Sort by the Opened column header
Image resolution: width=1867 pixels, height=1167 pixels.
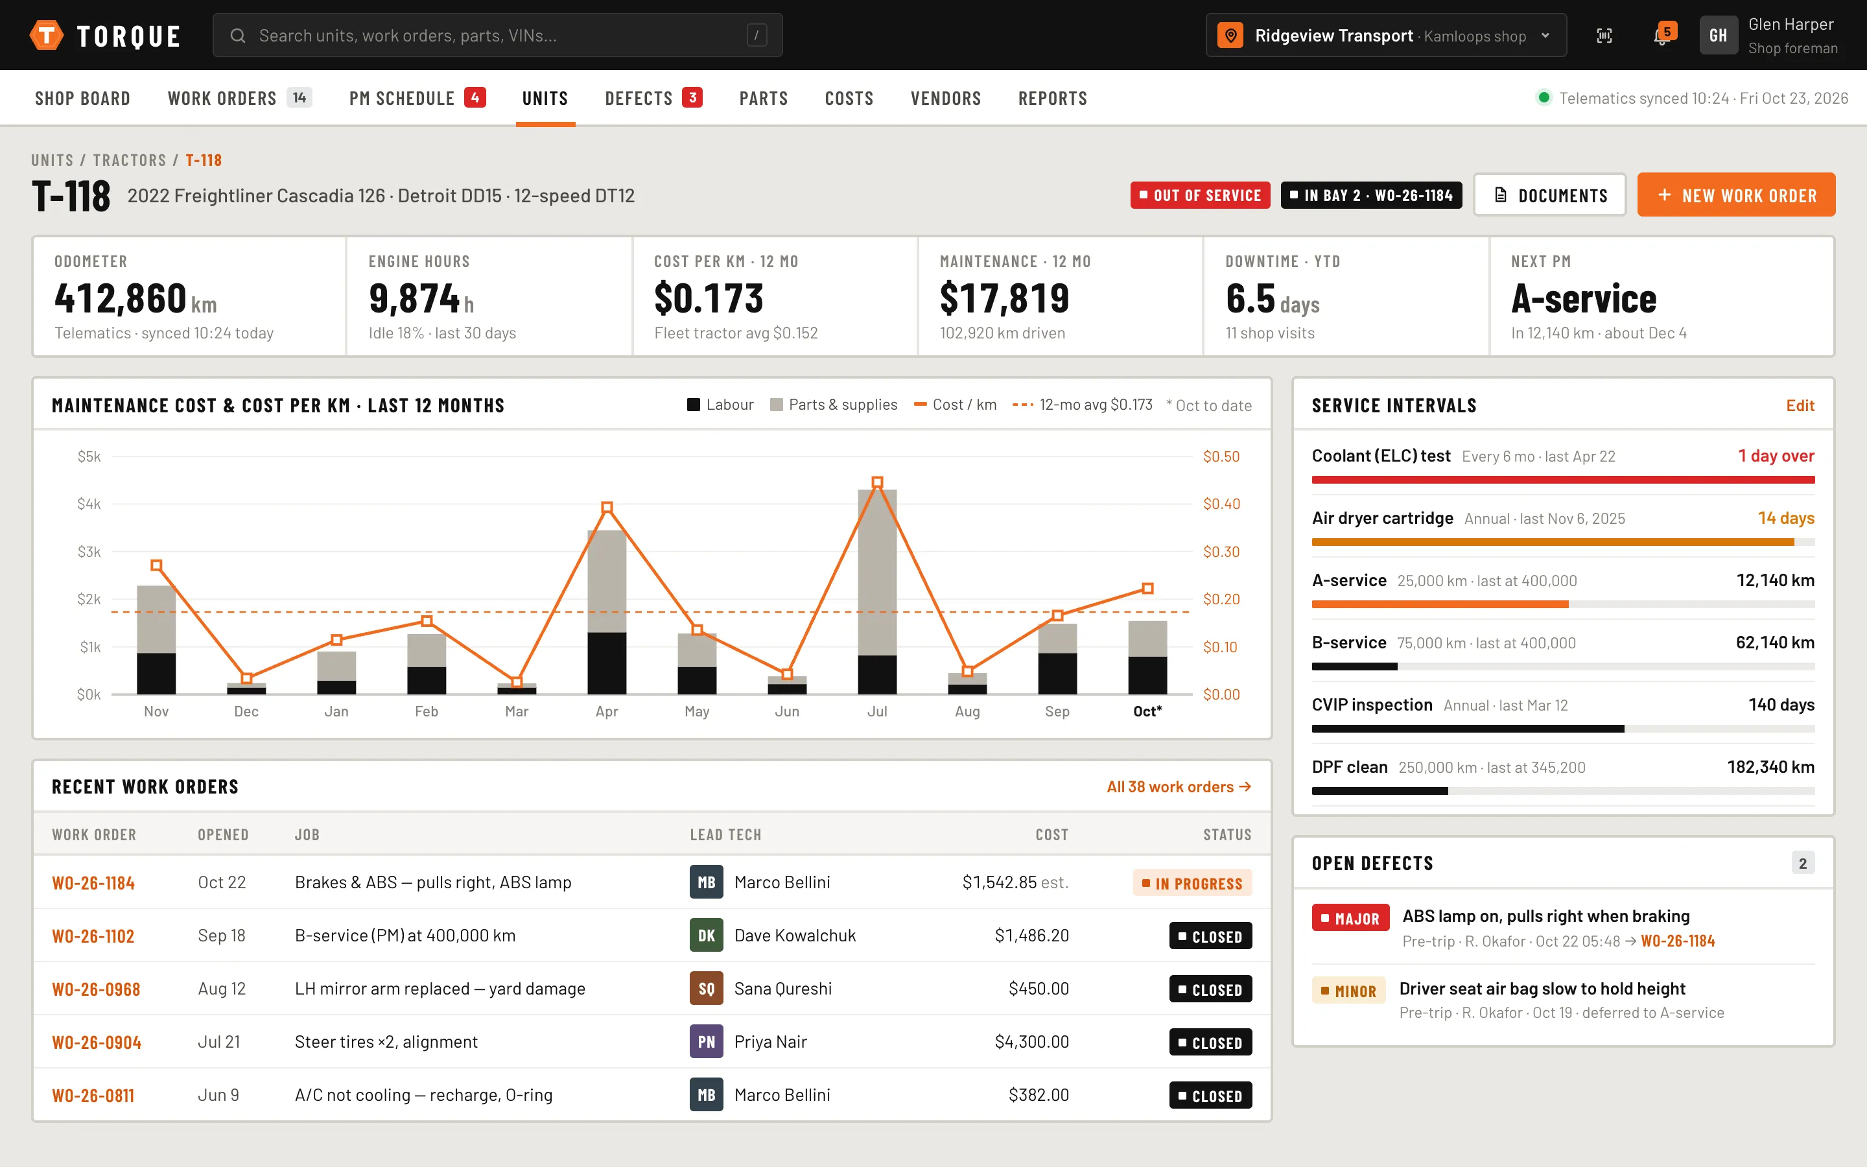pyautogui.click(x=223, y=834)
